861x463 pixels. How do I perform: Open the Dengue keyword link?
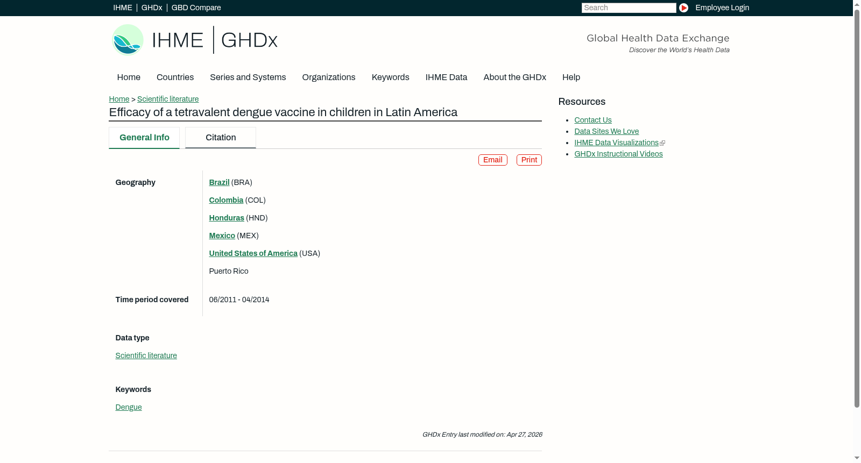tap(129, 407)
